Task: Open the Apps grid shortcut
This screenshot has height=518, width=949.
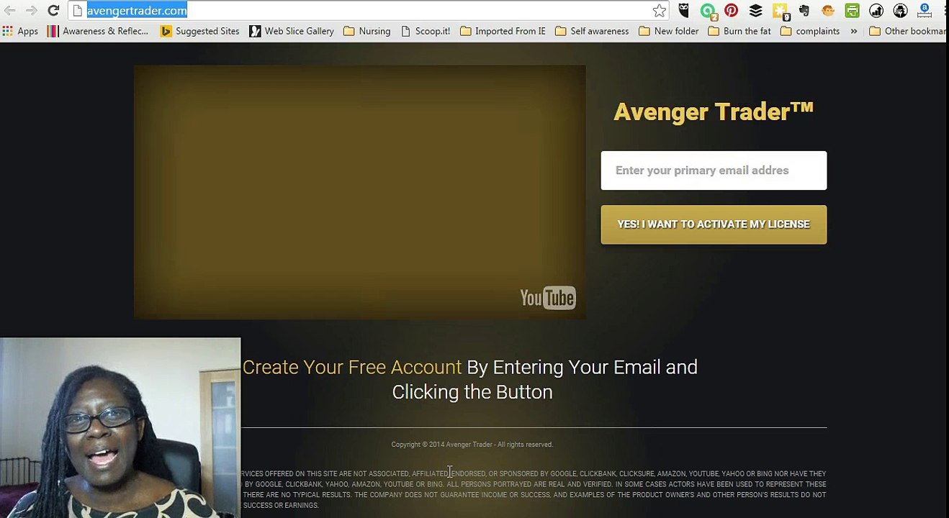Action: click(x=20, y=31)
